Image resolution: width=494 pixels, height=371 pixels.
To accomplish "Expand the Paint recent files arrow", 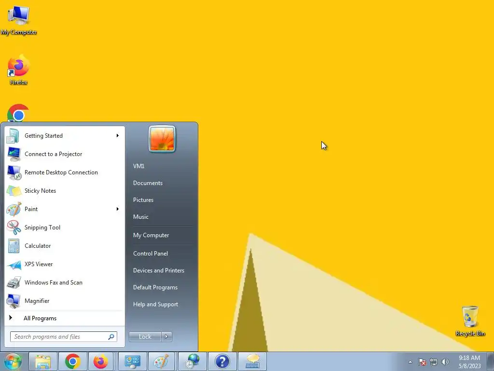I will [x=118, y=209].
